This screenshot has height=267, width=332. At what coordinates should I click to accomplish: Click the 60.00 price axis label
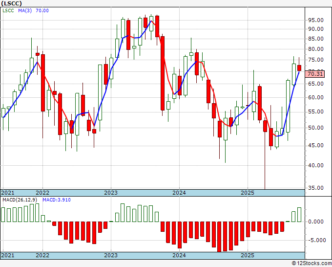pos(316,97)
